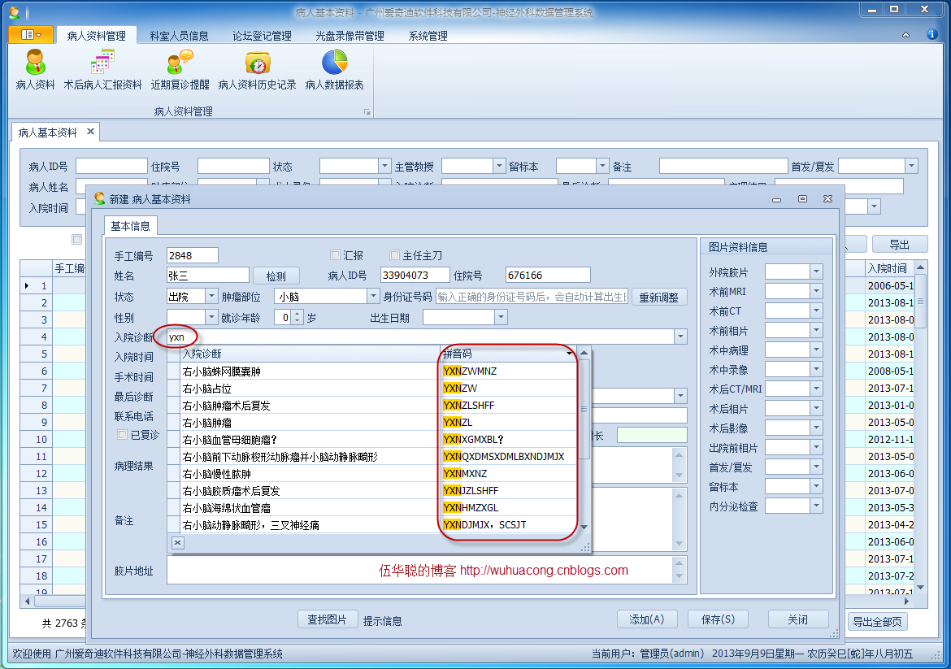
Task: Open 近期复诊提醒 icon
Action: pyautogui.click(x=180, y=63)
